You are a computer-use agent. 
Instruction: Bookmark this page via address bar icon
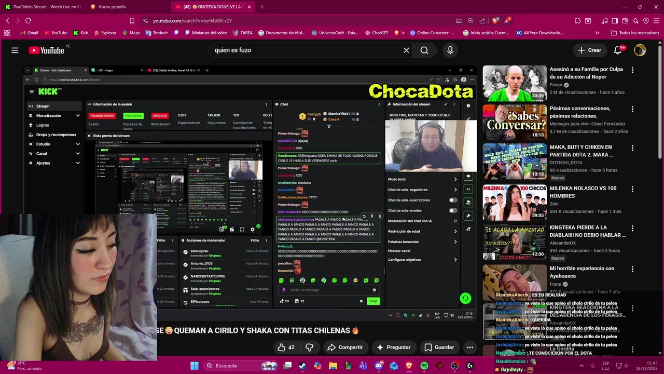pos(132,21)
